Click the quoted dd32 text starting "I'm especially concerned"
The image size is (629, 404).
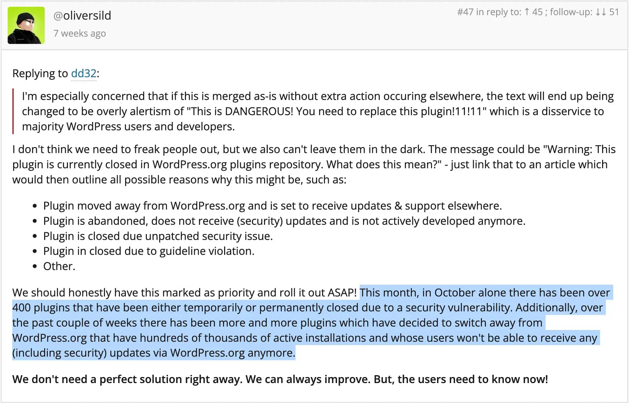click(x=317, y=111)
